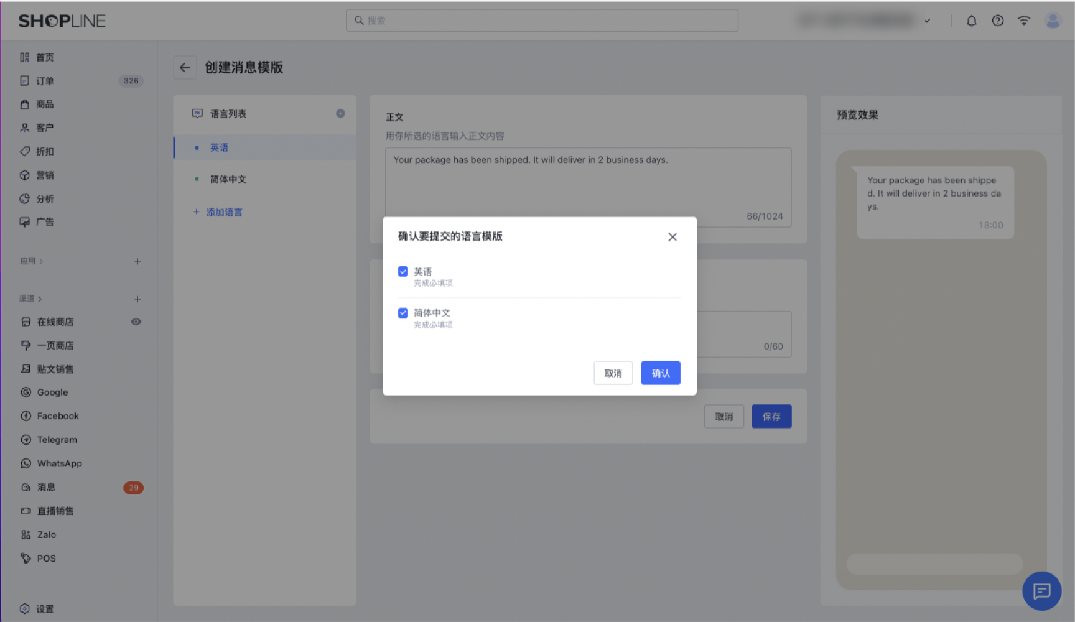Add an app with 应用 plus button
The height and width of the screenshot is (622, 1075).
[137, 261]
